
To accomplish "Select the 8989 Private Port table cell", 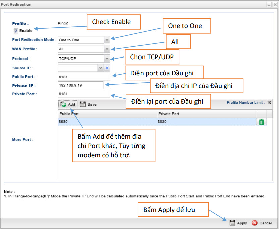I will [206, 122].
